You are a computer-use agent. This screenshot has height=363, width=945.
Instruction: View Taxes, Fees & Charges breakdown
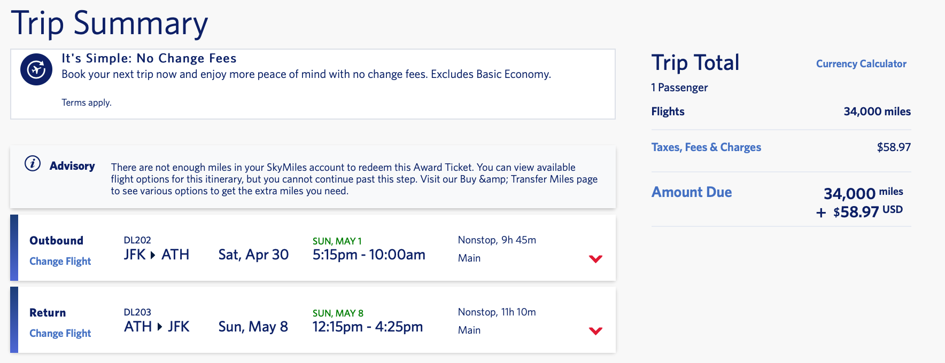pyautogui.click(x=706, y=147)
